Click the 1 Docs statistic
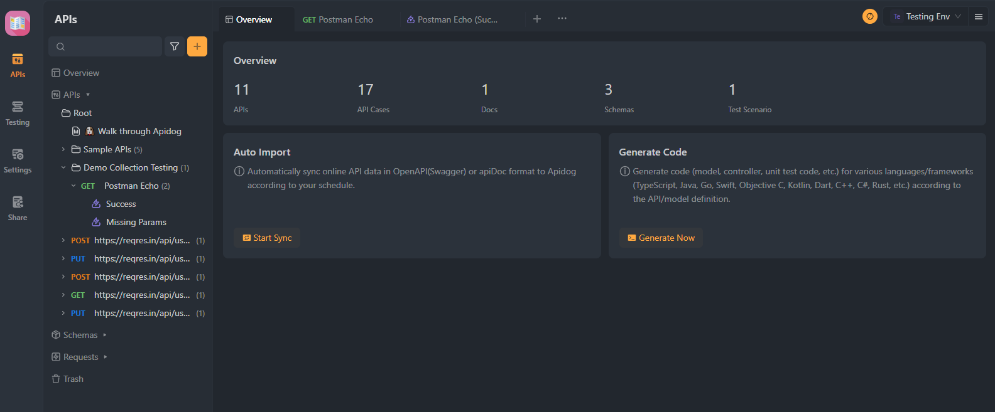This screenshot has width=995, height=412. point(489,98)
